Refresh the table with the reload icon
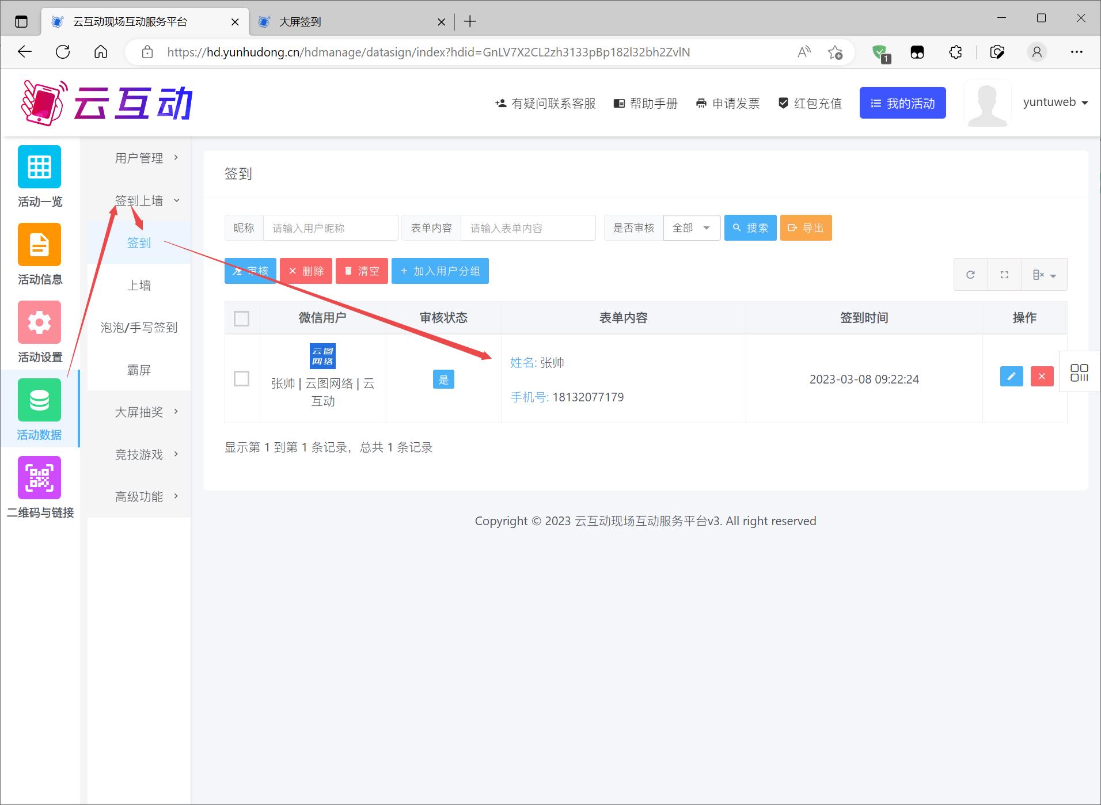 [x=970, y=275]
